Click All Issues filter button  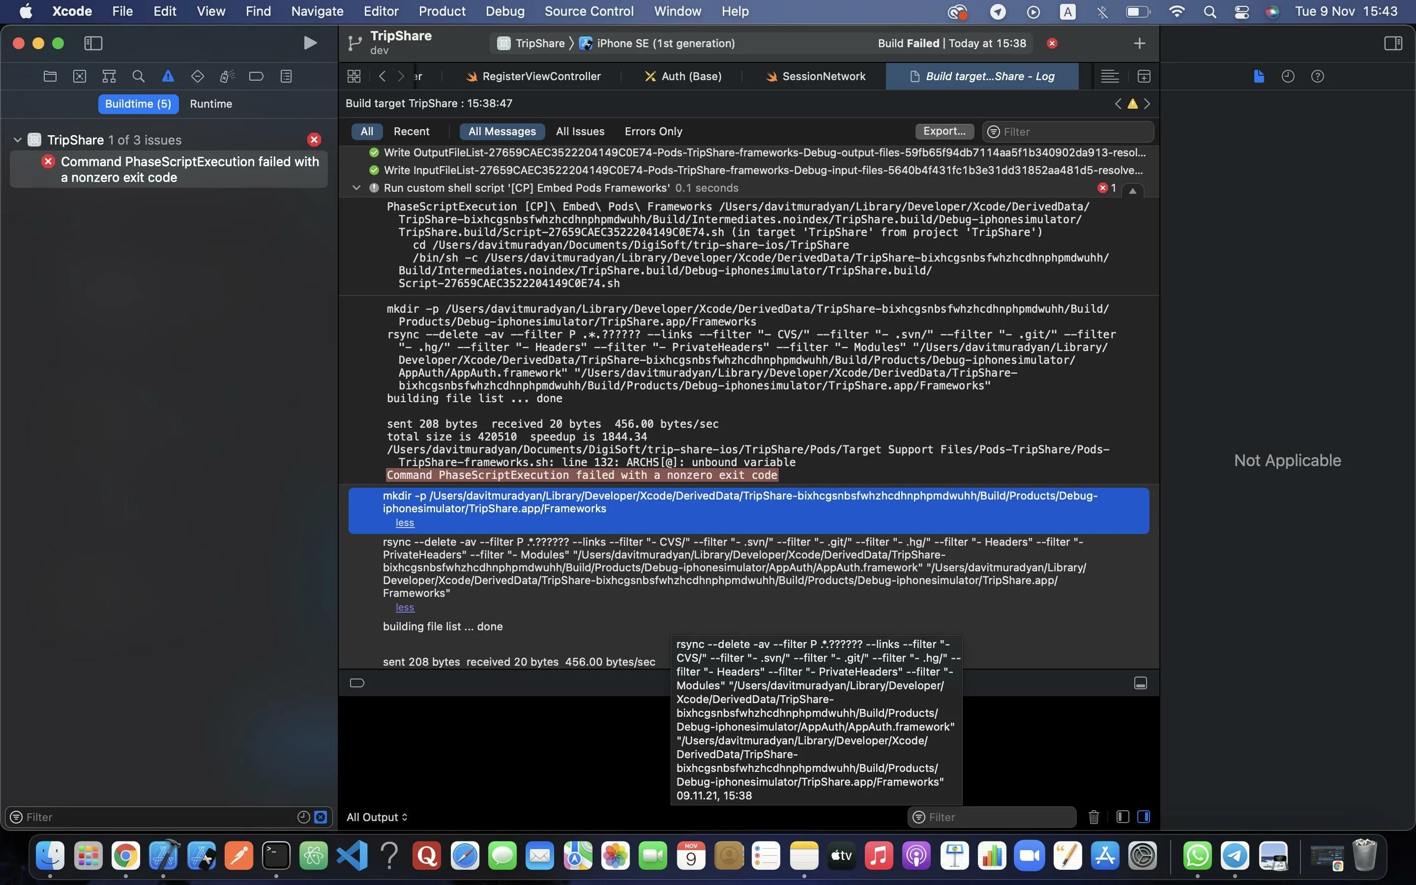pos(580,130)
